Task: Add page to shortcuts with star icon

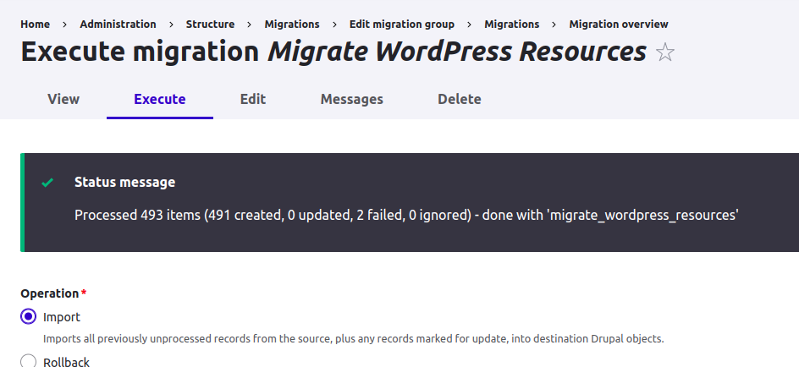Action: (x=665, y=52)
